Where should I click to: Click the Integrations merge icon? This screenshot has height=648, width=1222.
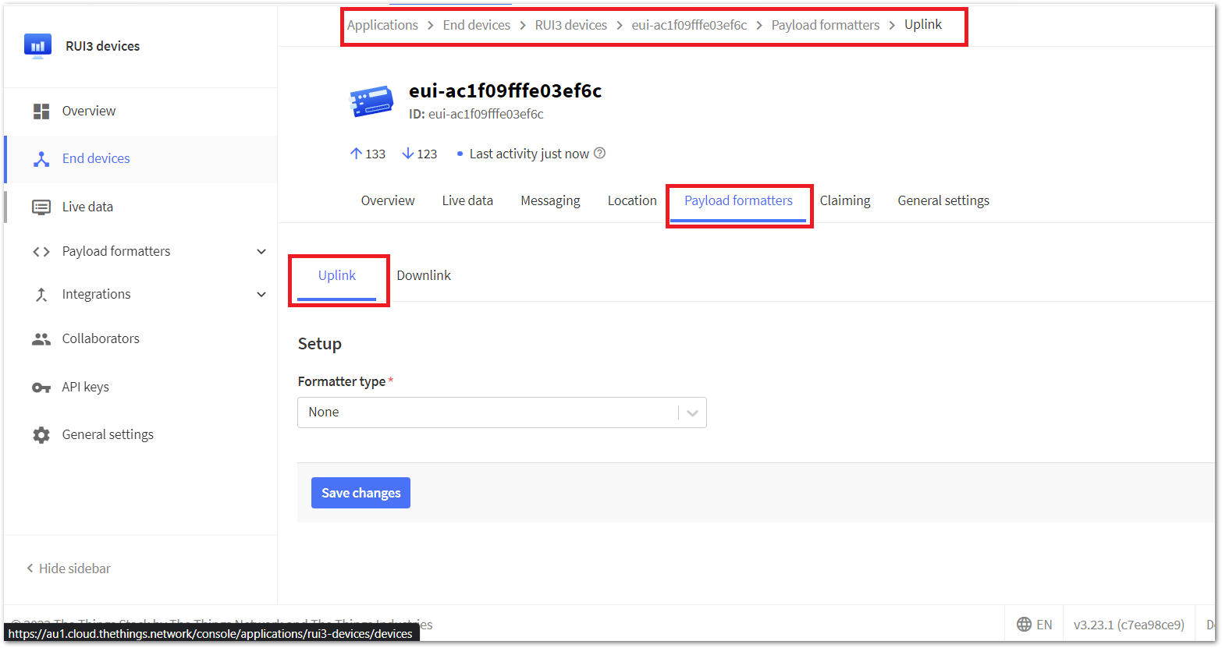point(41,295)
